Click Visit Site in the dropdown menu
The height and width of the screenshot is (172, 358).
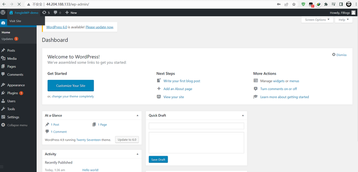pos(15,21)
